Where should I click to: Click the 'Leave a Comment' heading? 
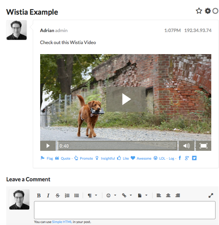point(28,179)
